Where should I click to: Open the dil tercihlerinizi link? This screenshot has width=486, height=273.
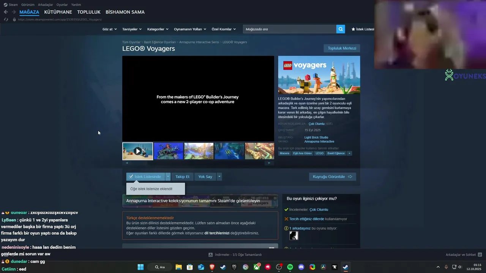click(x=217, y=233)
